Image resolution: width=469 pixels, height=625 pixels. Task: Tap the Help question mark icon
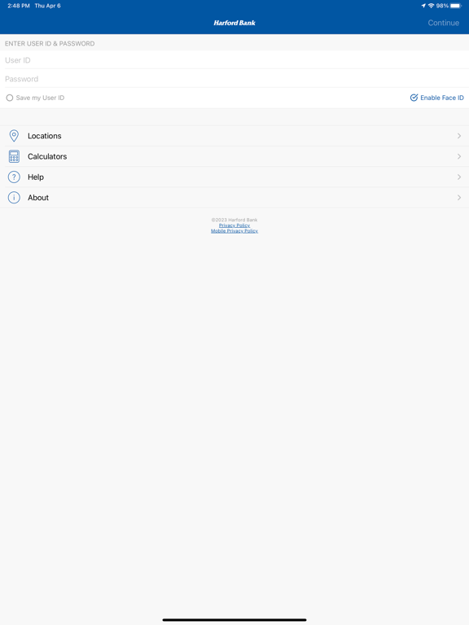[x=14, y=177]
